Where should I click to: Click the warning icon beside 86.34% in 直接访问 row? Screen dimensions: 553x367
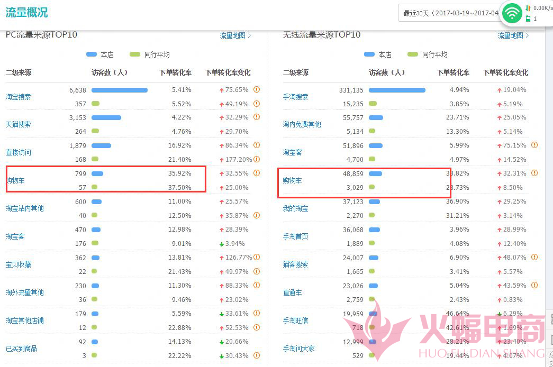pyautogui.click(x=257, y=145)
